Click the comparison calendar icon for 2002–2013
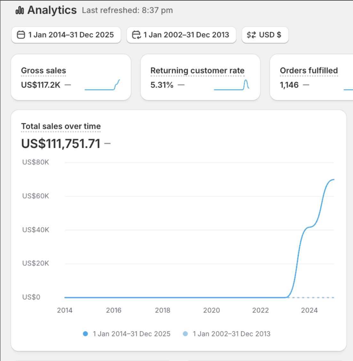 (136, 35)
